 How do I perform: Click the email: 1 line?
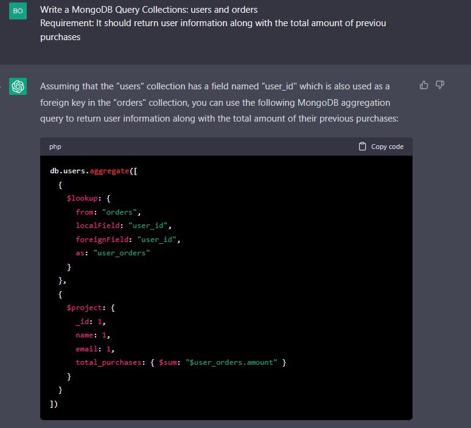coord(95,349)
